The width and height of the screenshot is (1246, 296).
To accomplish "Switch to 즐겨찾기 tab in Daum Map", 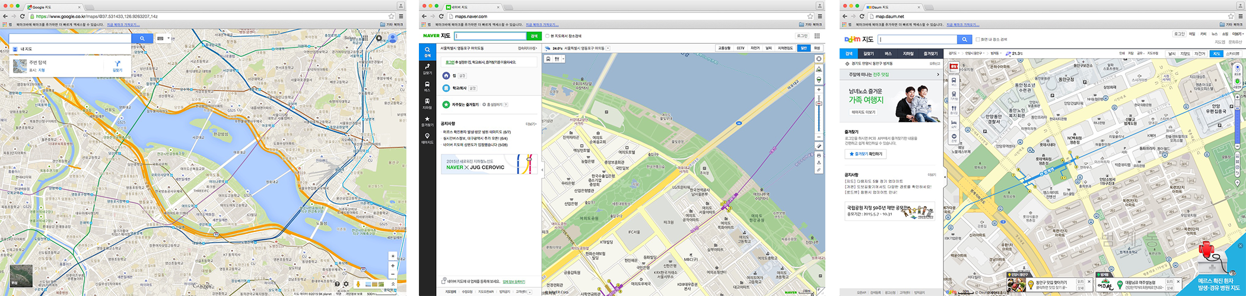I will [x=930, y=53].
